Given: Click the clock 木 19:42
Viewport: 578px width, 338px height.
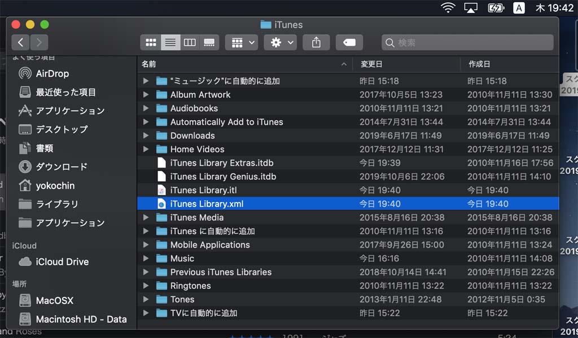Looking at the screenshot, I should tap(555, 8).
